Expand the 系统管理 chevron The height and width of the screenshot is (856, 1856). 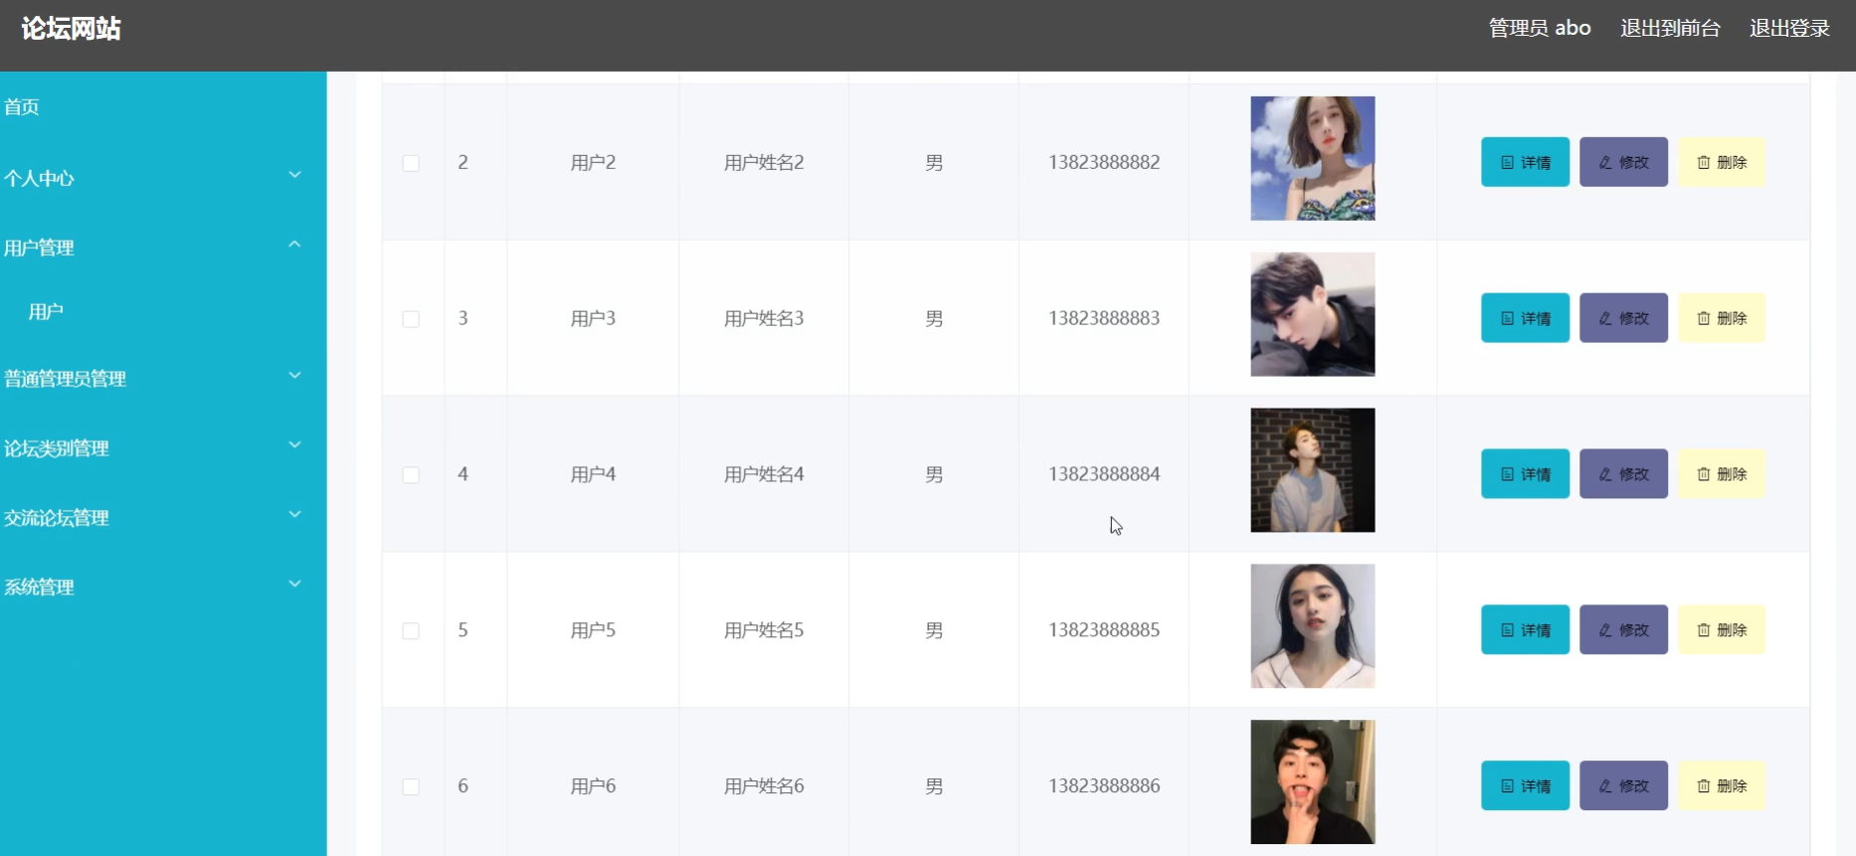click(x=294, y=585)
